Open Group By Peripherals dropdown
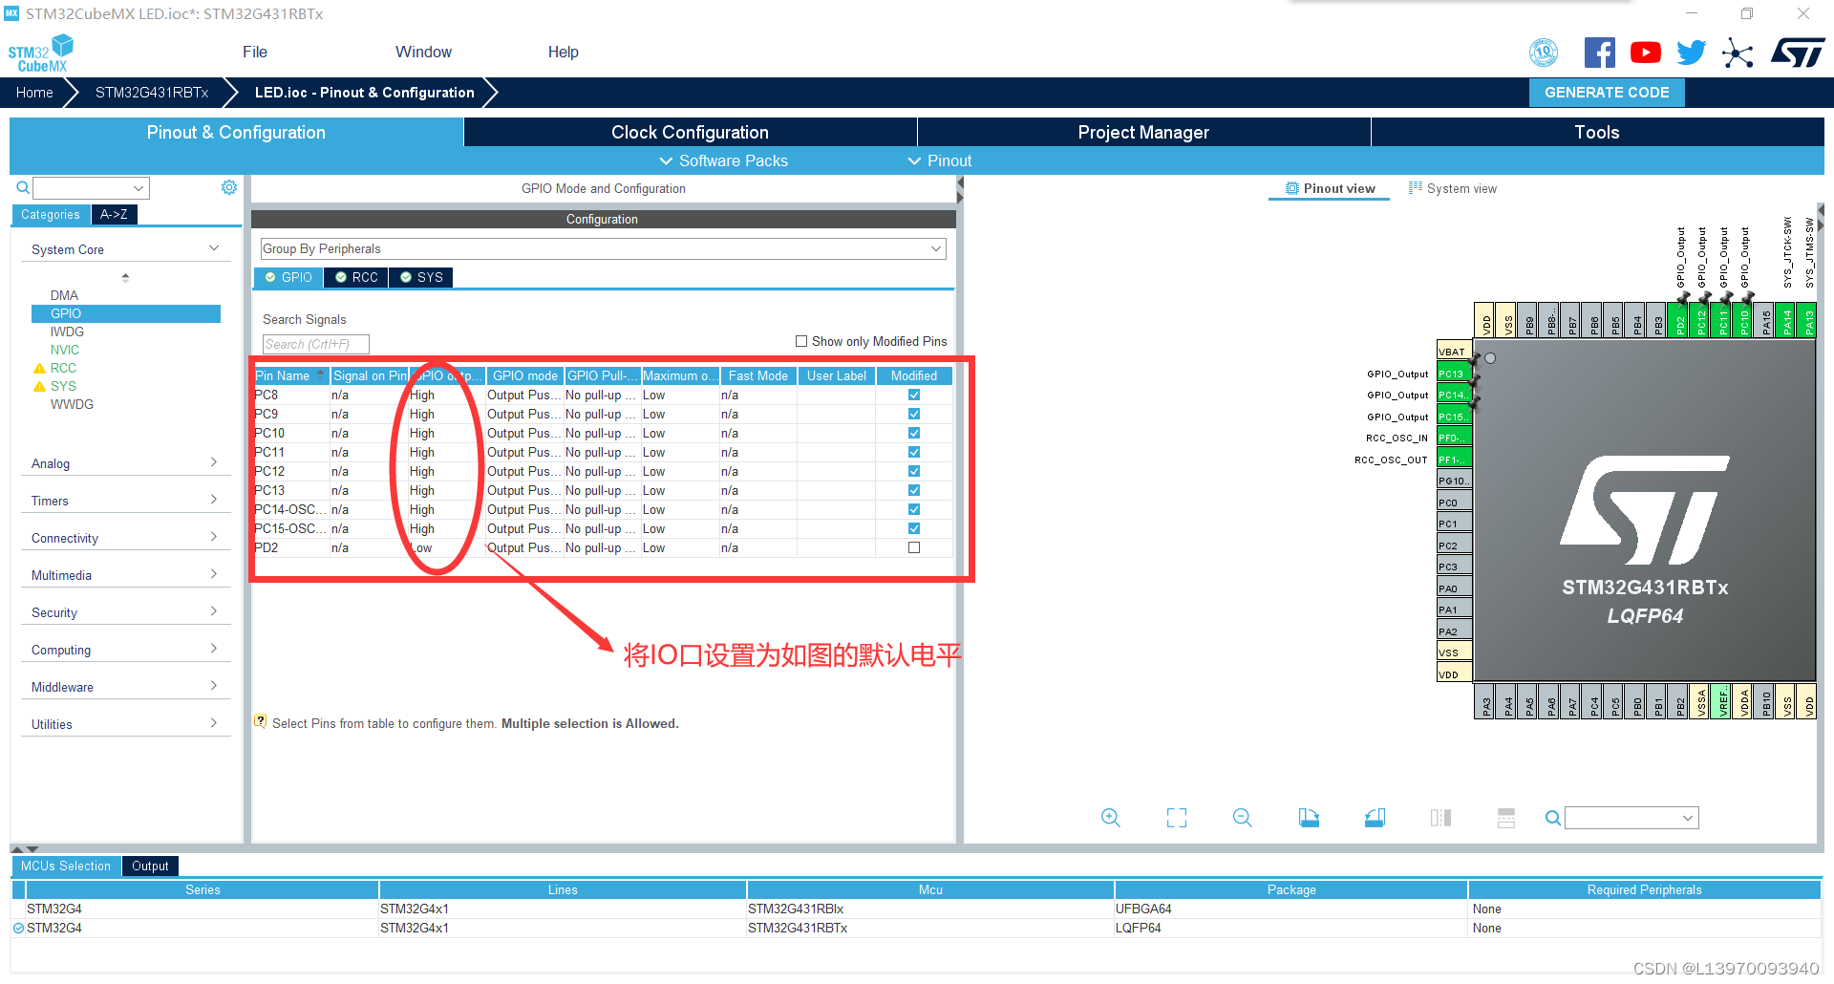 [604, 248]
